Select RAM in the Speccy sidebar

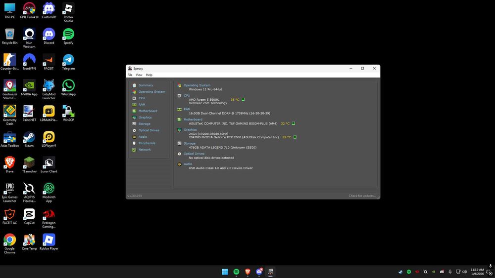click(142, 105)
